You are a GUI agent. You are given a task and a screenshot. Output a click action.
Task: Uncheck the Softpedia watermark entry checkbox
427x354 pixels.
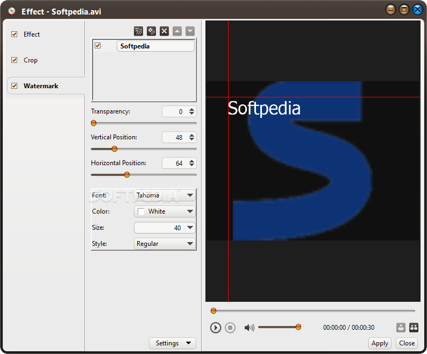pyautogui.click(x=98, y=46)
